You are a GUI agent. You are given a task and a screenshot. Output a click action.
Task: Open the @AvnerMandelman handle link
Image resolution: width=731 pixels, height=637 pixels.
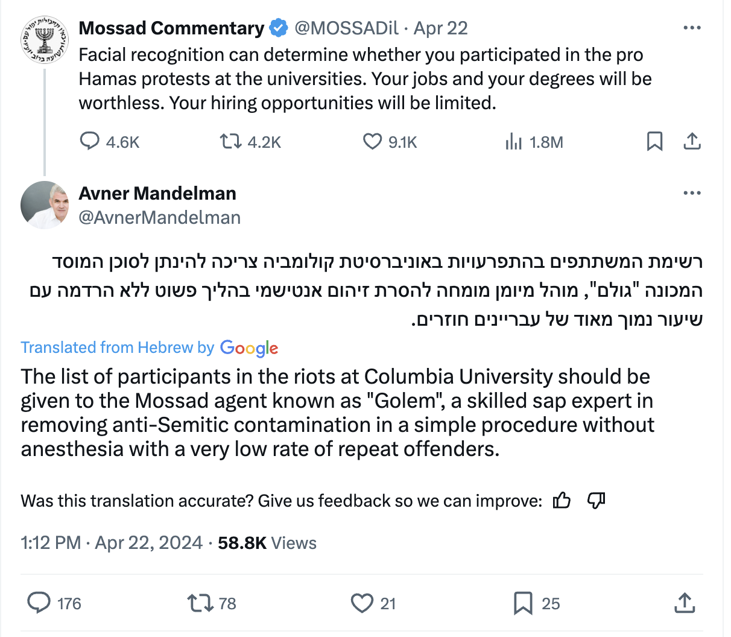pyautogui.click(x=160, y=217)
